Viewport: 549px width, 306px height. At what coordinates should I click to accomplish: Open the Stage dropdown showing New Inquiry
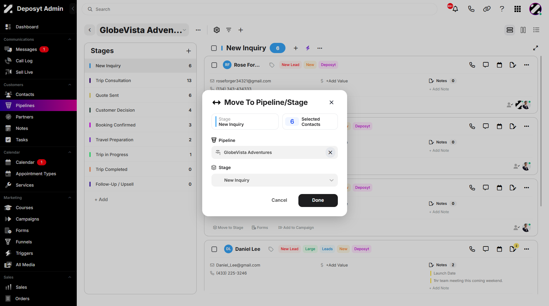click(x=275, y=180)
